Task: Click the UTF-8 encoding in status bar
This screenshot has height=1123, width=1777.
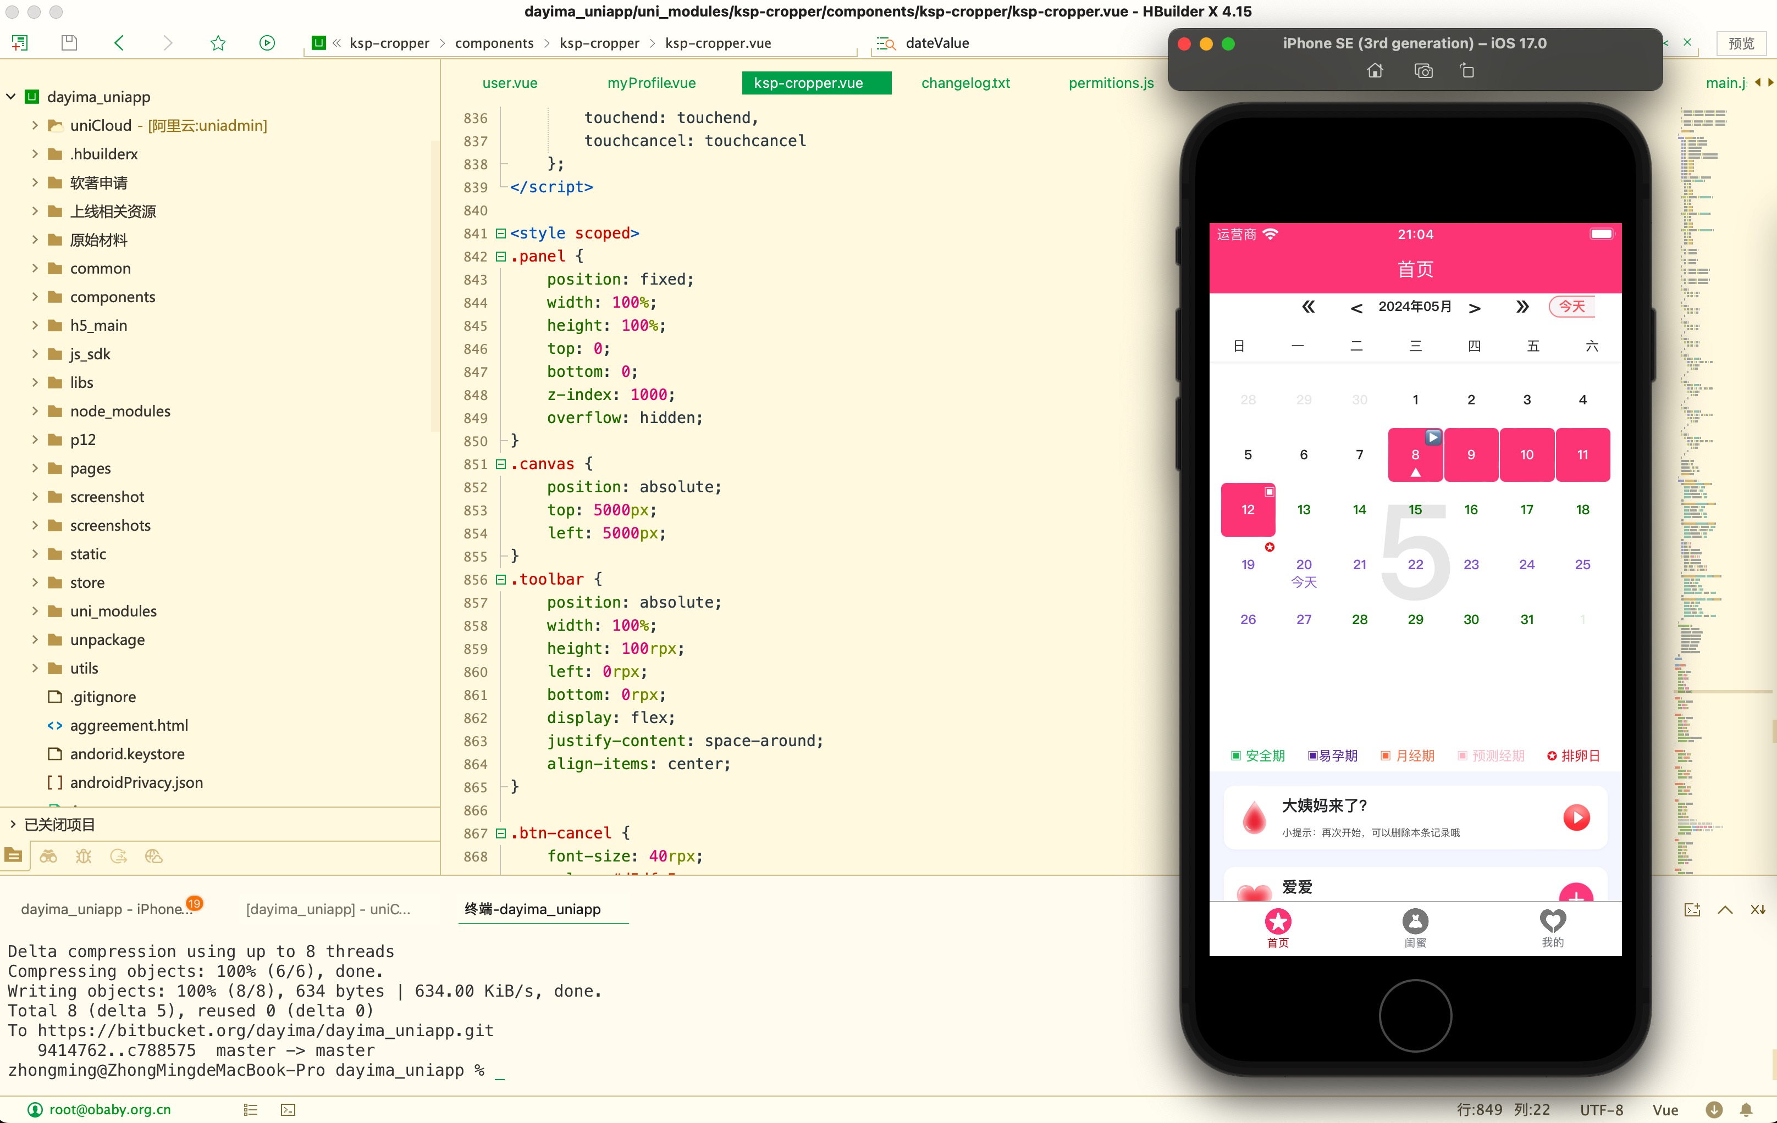Action: pos(1602,1110)
